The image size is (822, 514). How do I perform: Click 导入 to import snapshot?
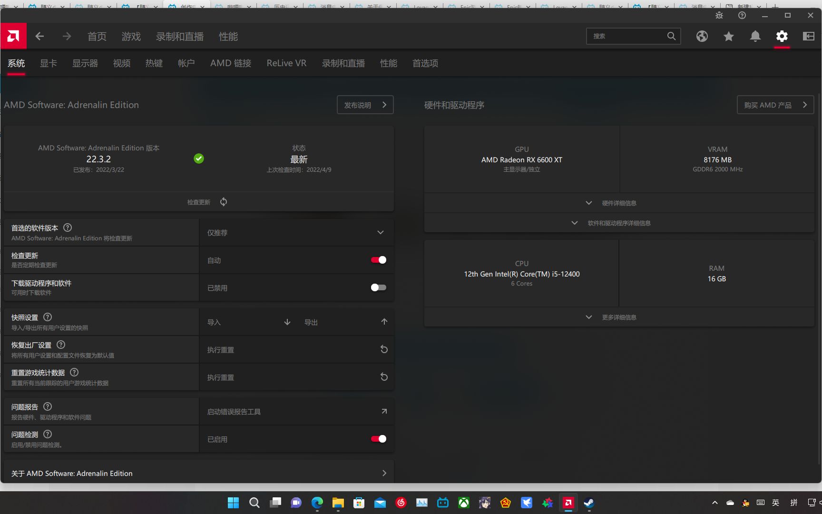pyautogui.click(x=248, y=322)
